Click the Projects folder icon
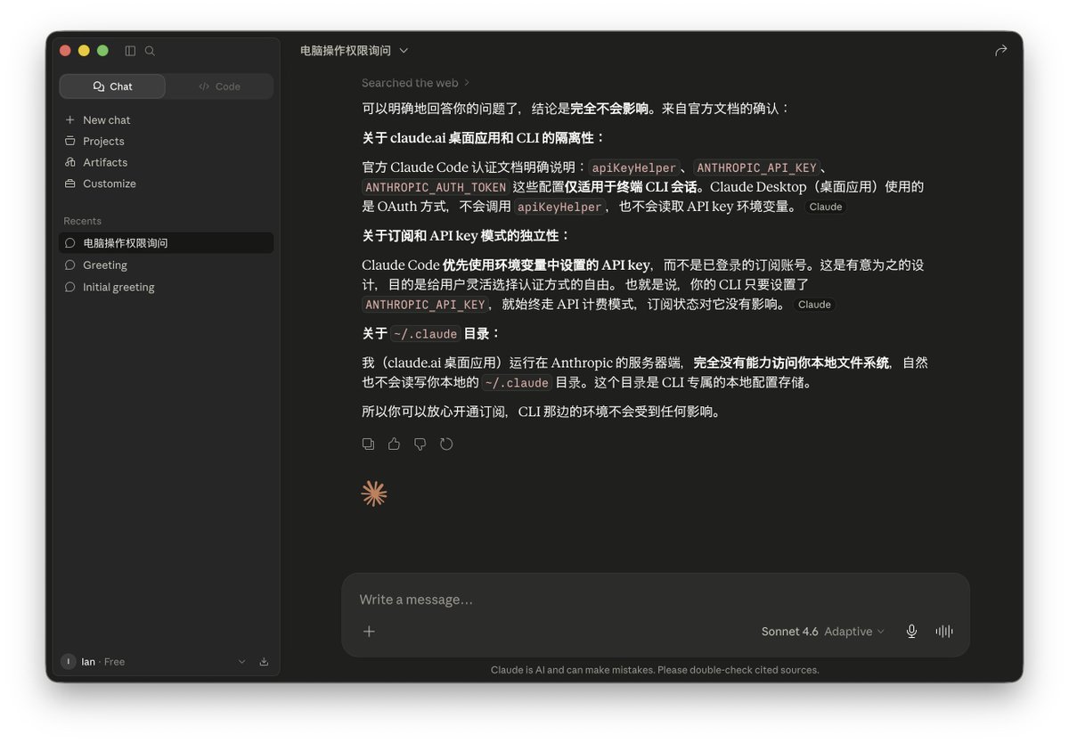Screen dimensions: 1069x743 click(x=69, y=141)
